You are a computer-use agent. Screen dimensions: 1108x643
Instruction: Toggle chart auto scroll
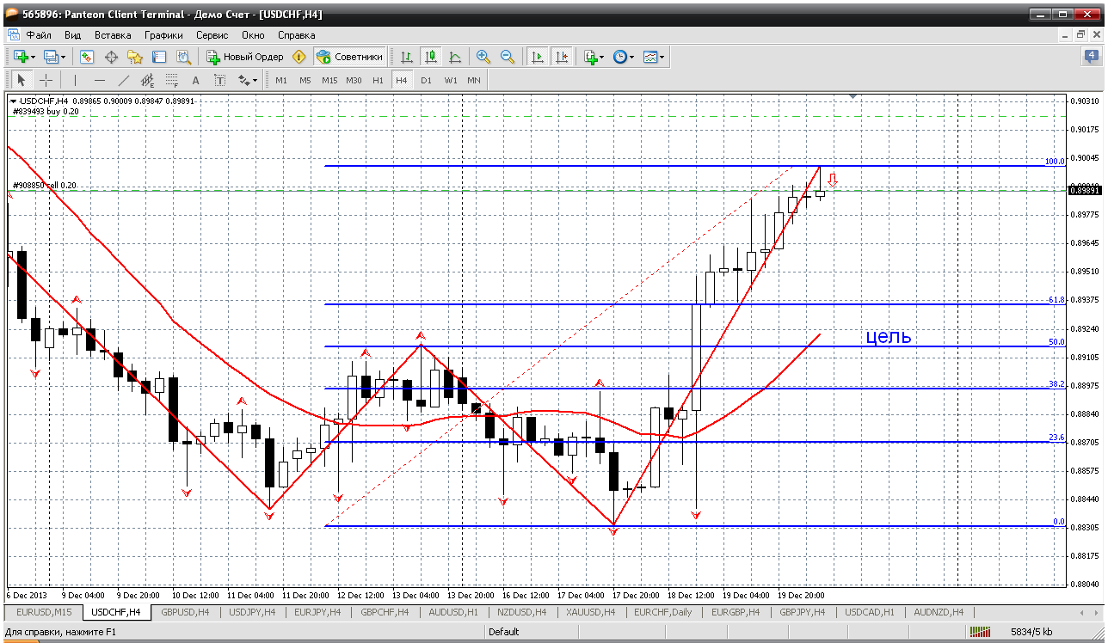[x=538, y=57]
